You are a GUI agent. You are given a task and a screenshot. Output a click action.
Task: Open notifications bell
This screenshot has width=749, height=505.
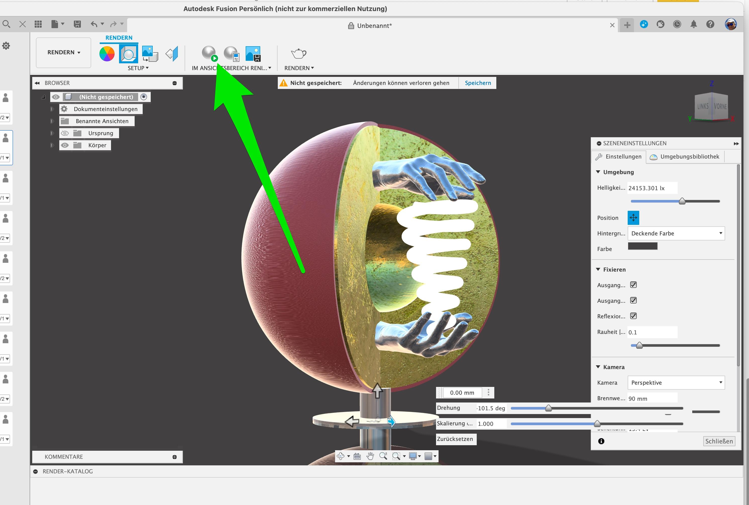click(x=693, y=24)
